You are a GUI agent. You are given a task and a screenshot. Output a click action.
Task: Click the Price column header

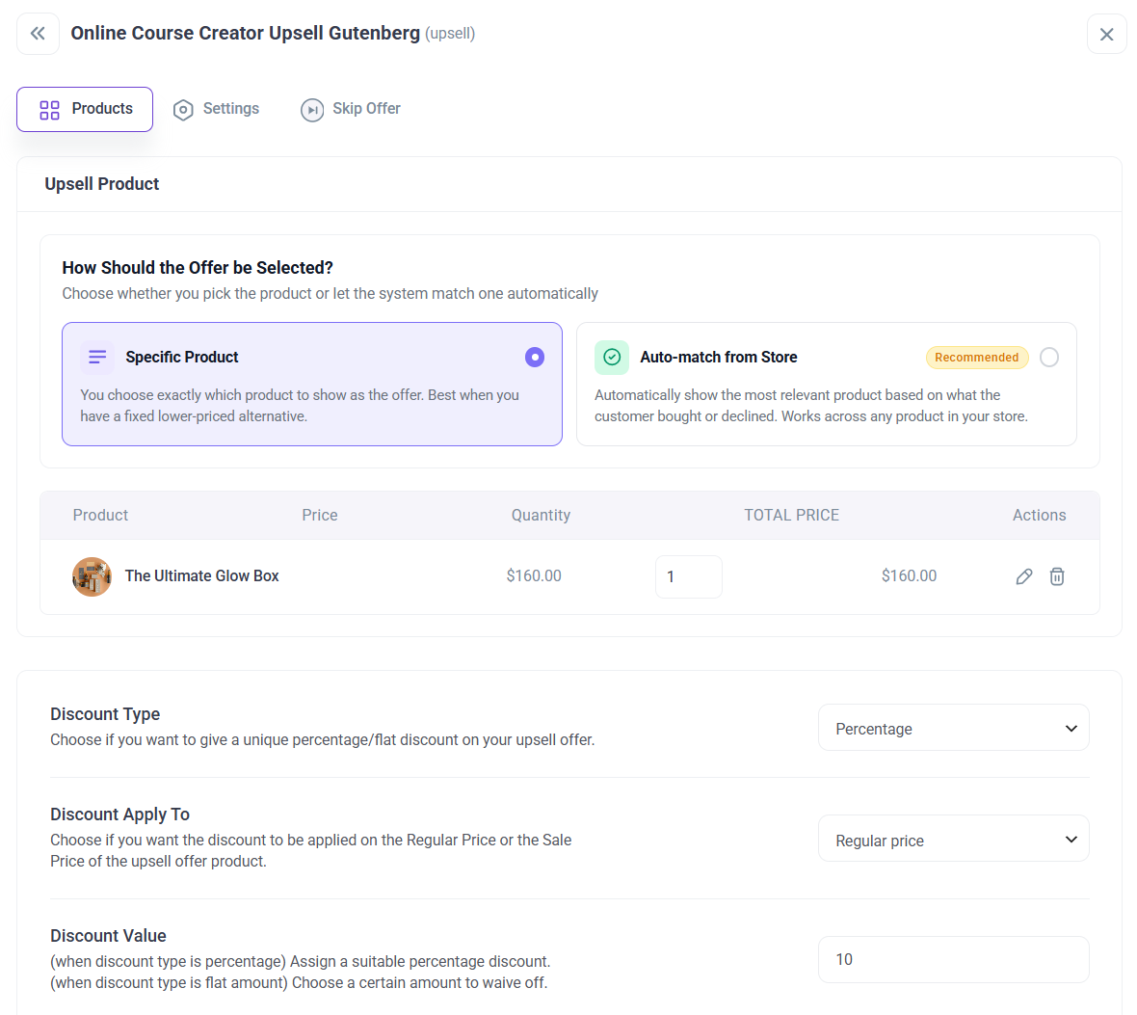320,515
